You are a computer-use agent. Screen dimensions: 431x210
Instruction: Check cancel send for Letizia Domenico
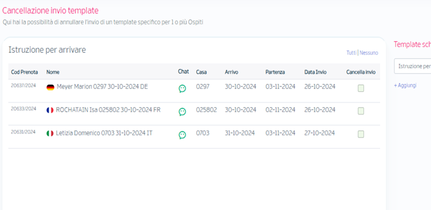click(361, 134)
